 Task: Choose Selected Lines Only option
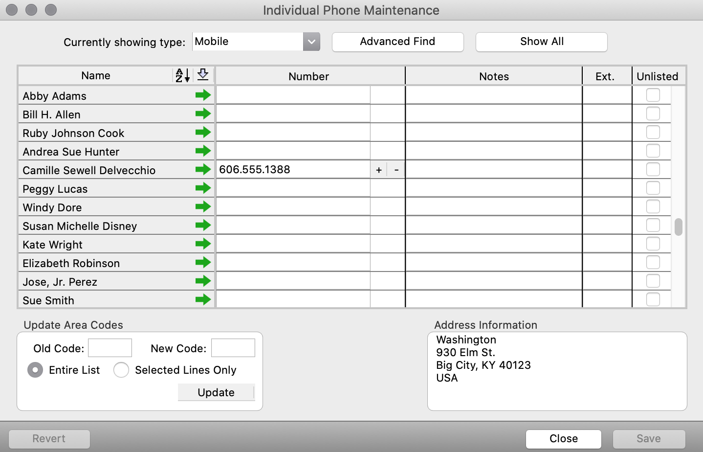[x=121, y=370]
